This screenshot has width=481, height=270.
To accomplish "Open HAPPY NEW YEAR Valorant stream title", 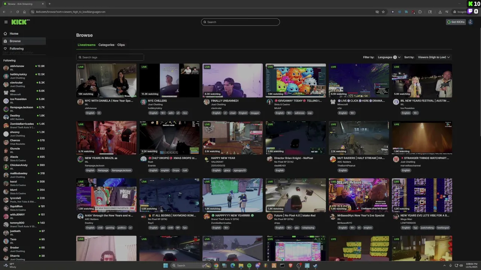I will [x=223, y=158].
